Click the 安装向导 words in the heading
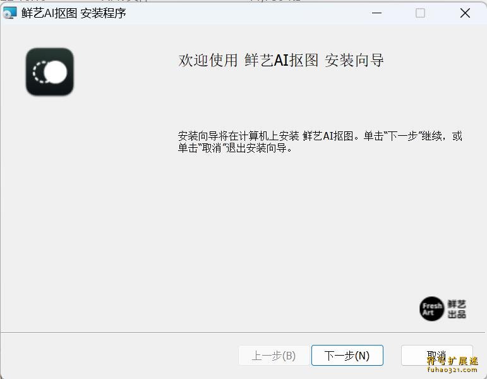The width and height of the screenshot is (487, 379). [x=354, y=61]
